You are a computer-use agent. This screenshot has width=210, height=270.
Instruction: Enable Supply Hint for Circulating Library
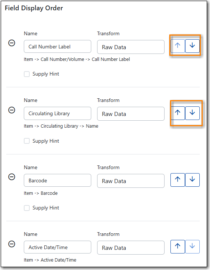tap(27, 141)
